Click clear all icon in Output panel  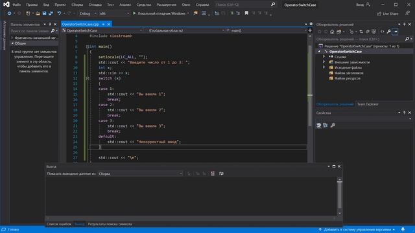click(213, 173)
